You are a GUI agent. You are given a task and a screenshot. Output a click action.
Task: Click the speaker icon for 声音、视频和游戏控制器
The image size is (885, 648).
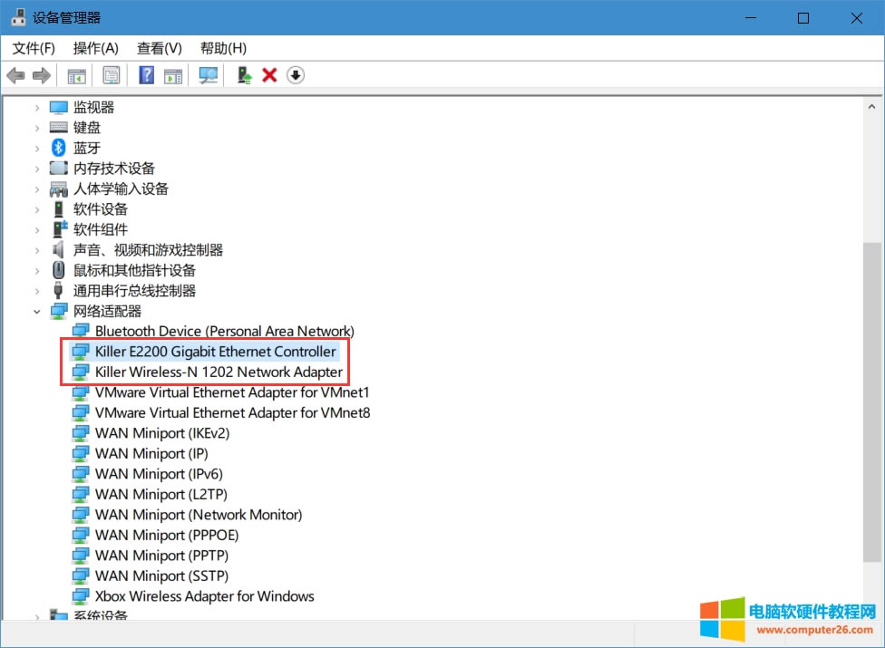[58, 249]
